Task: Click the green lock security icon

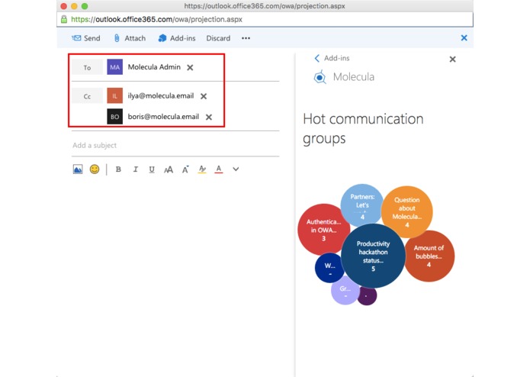Action: point(64,19)
